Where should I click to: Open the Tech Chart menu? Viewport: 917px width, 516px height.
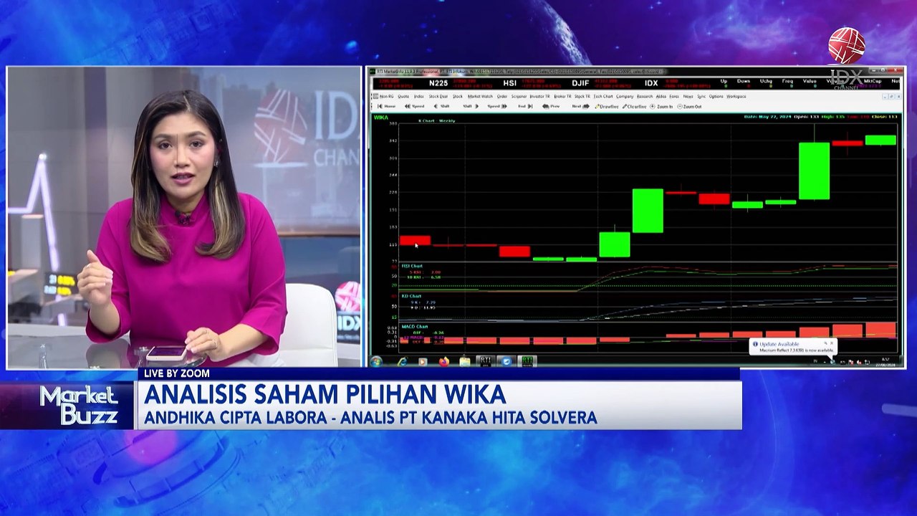603,96
